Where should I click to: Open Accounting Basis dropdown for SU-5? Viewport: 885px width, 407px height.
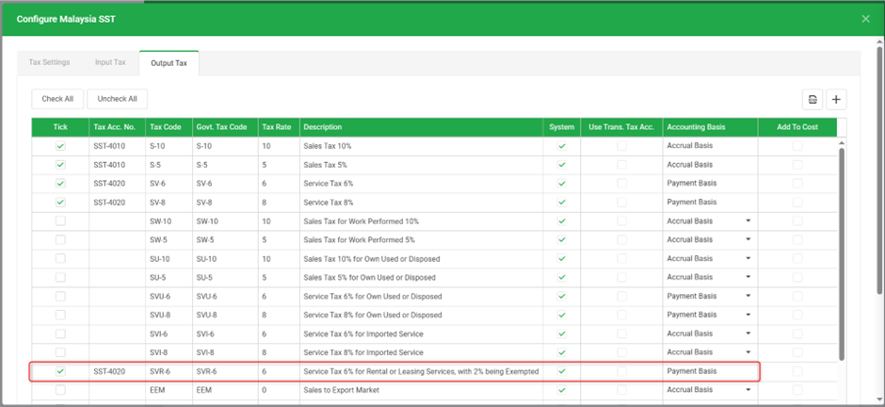click(748, 277)
